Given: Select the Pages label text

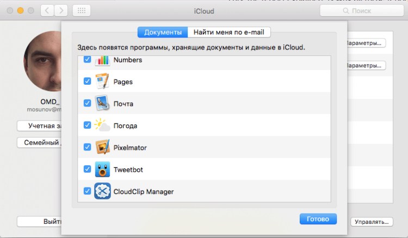Looking at the screenshot, I should (123, 82).
